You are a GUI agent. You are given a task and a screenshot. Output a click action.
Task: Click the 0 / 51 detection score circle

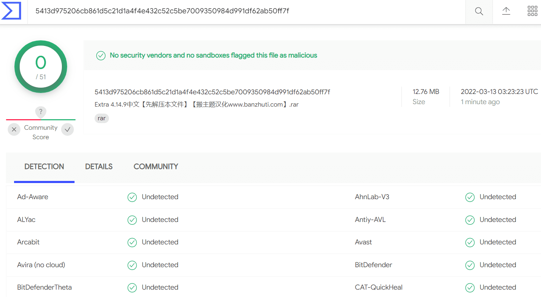pos(41,67)
